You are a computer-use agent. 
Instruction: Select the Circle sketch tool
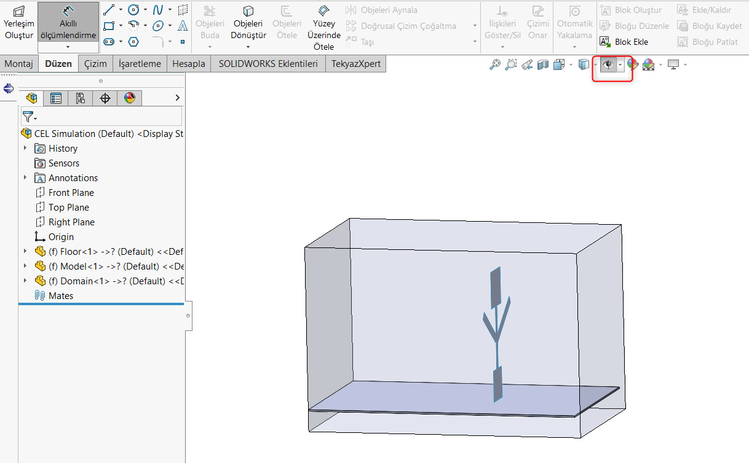click(134, 10)
